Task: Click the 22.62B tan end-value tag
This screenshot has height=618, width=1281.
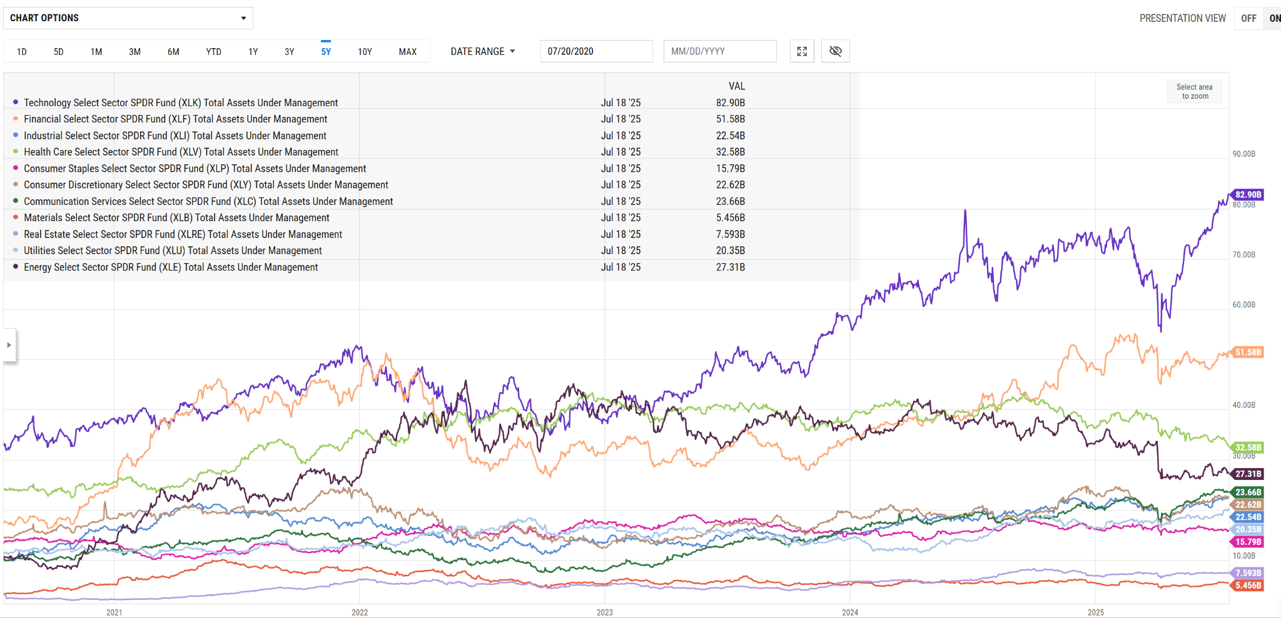Action: (x=1247, y=505)
